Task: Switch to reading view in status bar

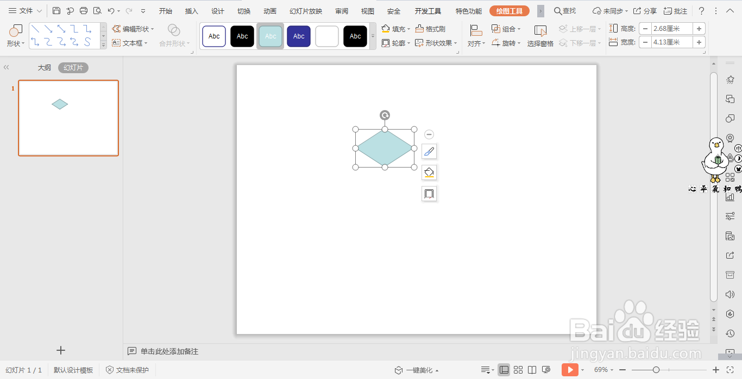Action: pos(532,370)
